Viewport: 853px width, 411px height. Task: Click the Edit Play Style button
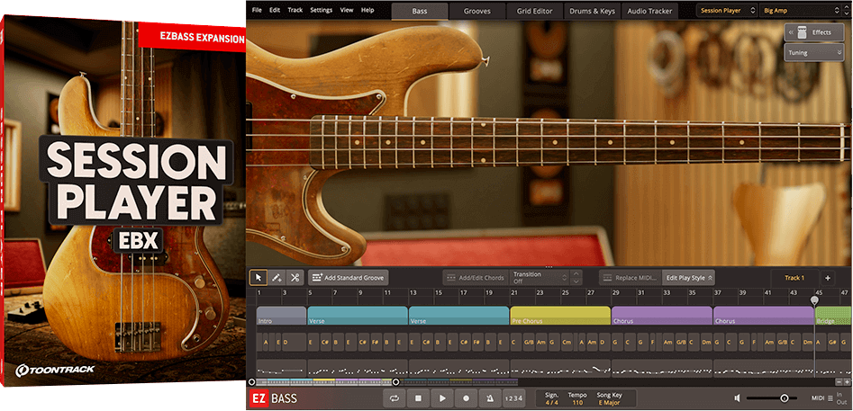(x=690, y=278)
